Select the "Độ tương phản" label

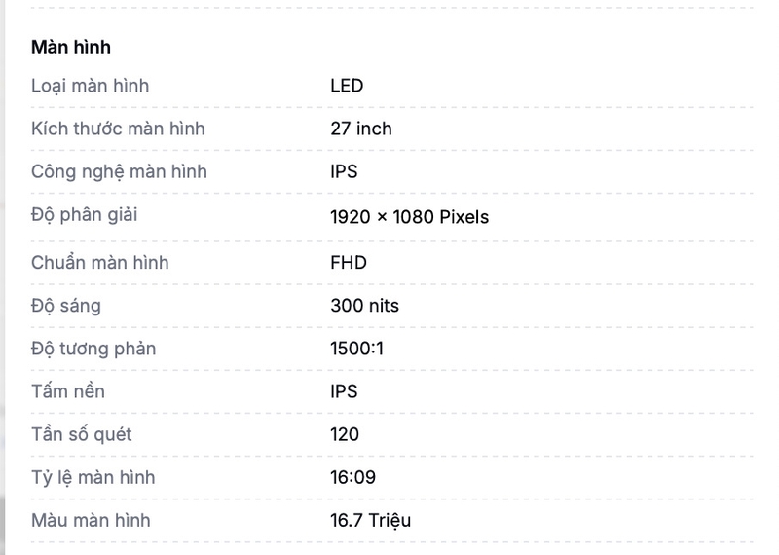click(x=93, y=349)
